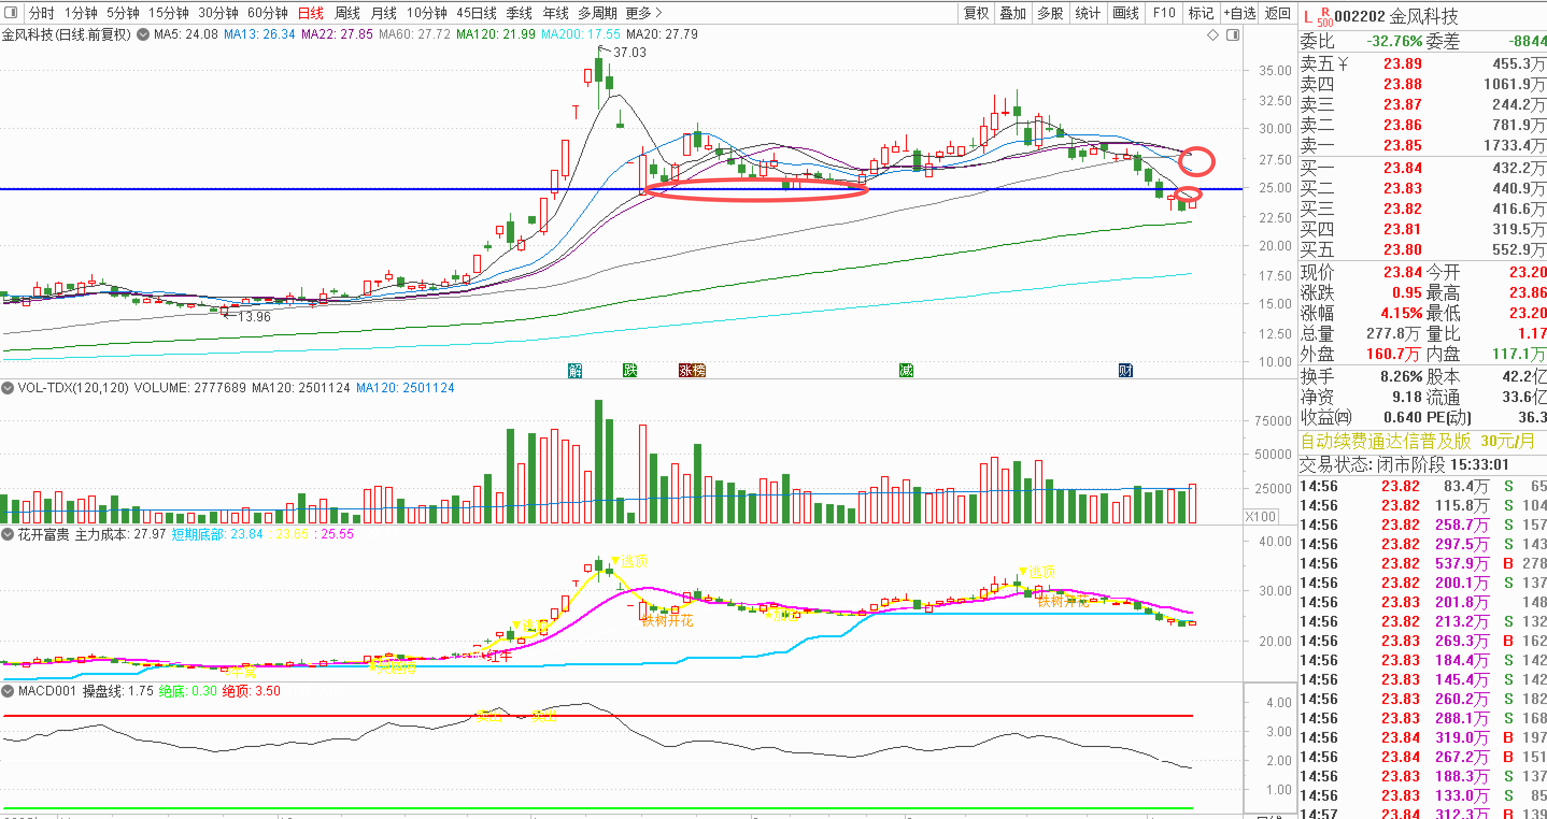
Task: Click the 解 event marker icon
Action: click(574, 370)
